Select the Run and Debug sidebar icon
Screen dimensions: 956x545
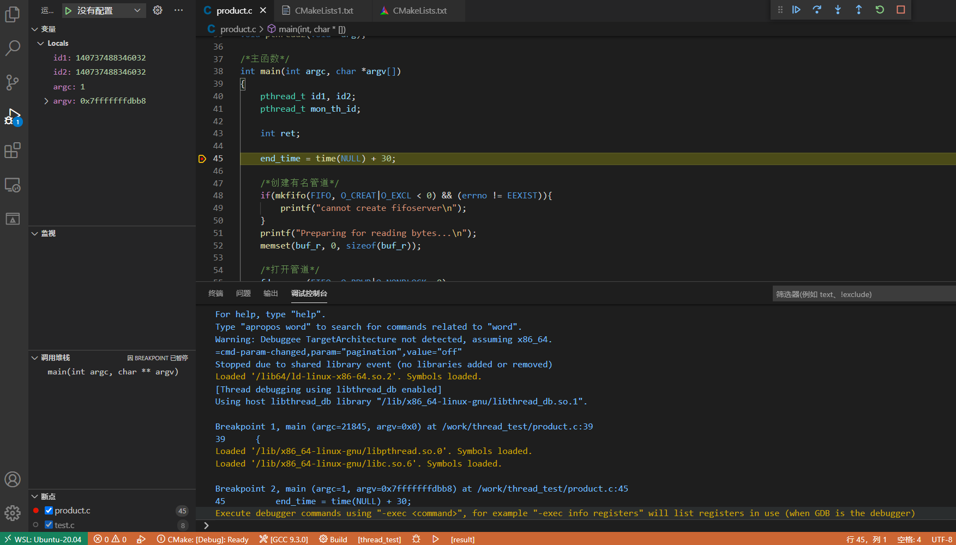(x=12, y=117)
